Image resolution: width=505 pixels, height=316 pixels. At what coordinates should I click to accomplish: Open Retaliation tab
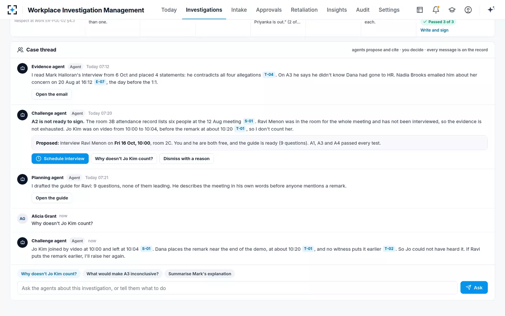pos(304,10)
